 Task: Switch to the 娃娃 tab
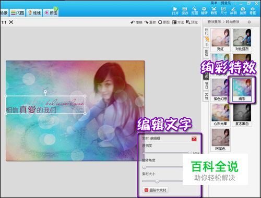[34, 13]
